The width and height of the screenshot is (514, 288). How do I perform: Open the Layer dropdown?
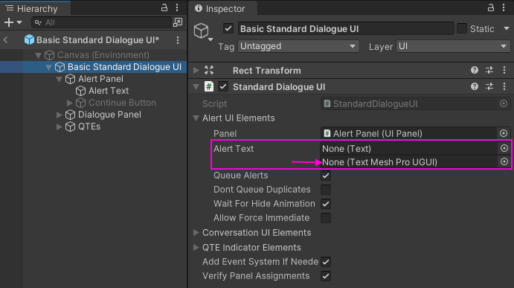point(453,46)
